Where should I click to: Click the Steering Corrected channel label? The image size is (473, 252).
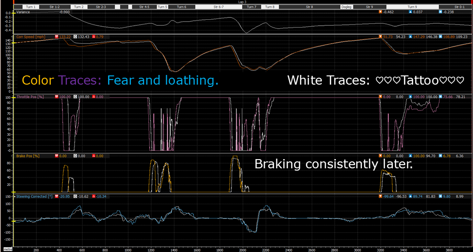[34, 196]
